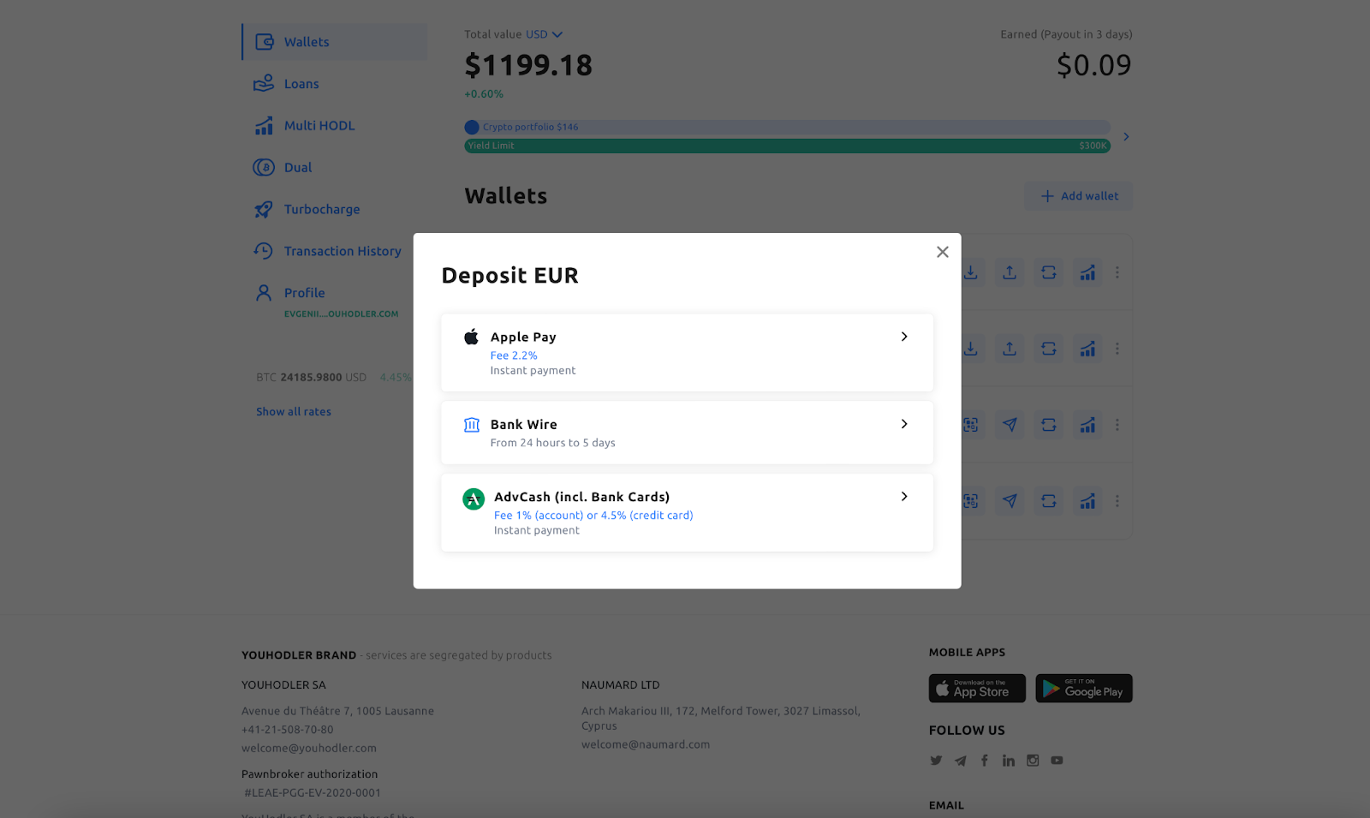Click AdvCash fee 1% or 4.5% text

pos(593,516)
